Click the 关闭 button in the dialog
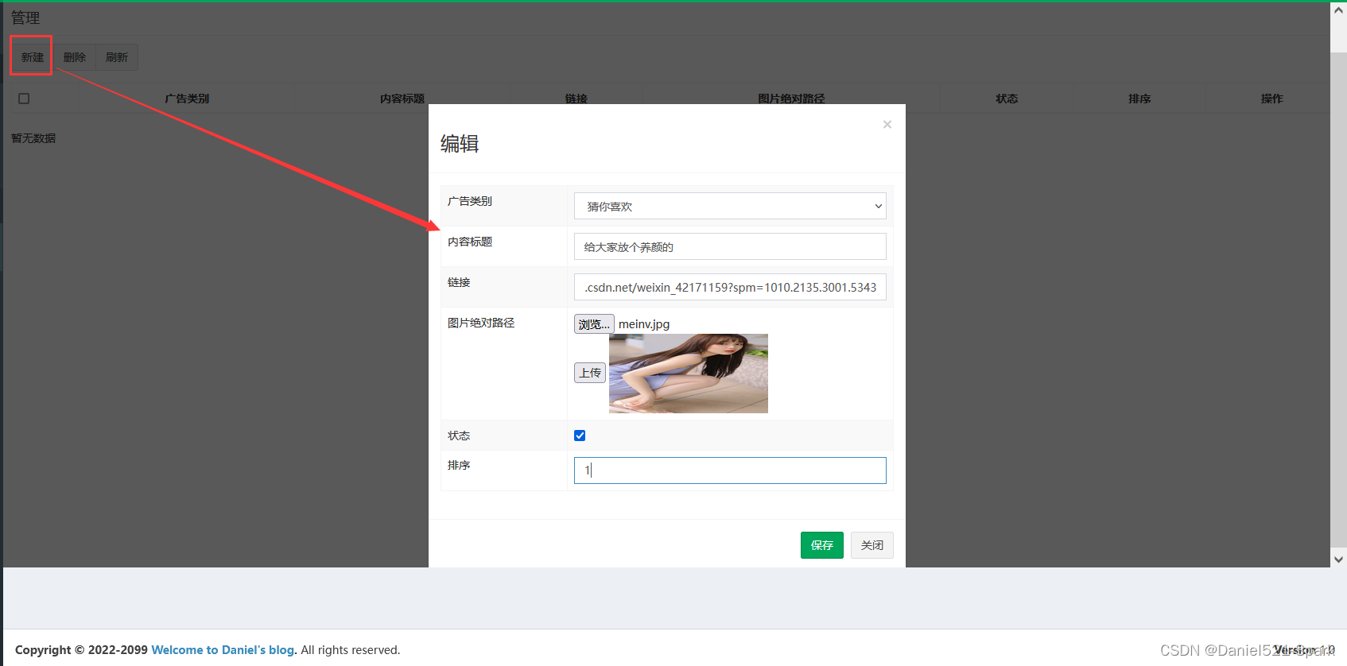The image size is (1347, 666). [x=872, y=545]
